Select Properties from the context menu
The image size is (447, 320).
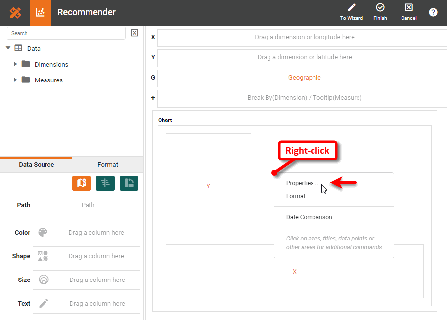pyautogui.click(x=302, y=183)
